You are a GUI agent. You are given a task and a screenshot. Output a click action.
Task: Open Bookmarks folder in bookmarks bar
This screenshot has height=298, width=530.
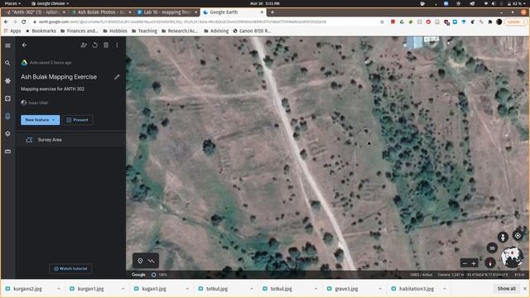(41, 31)
